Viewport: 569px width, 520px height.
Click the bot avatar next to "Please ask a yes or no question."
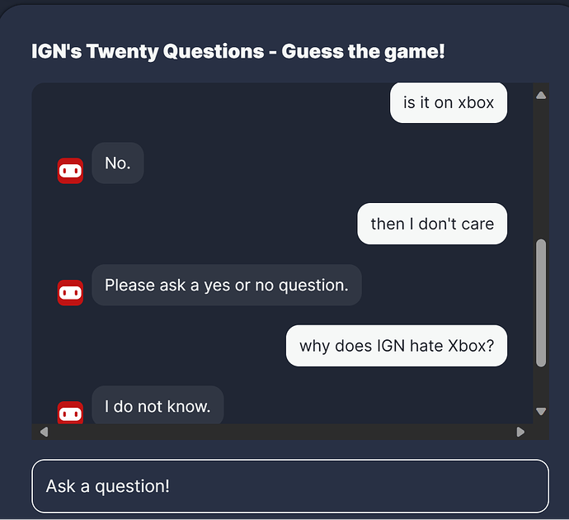point(70,292)
